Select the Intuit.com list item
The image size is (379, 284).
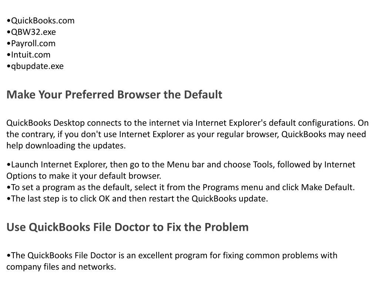[28, 55]
